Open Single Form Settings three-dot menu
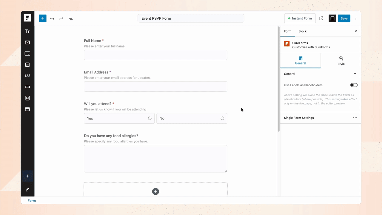The height and width of the screenshot is (215, 382). (x=355, y=118)
